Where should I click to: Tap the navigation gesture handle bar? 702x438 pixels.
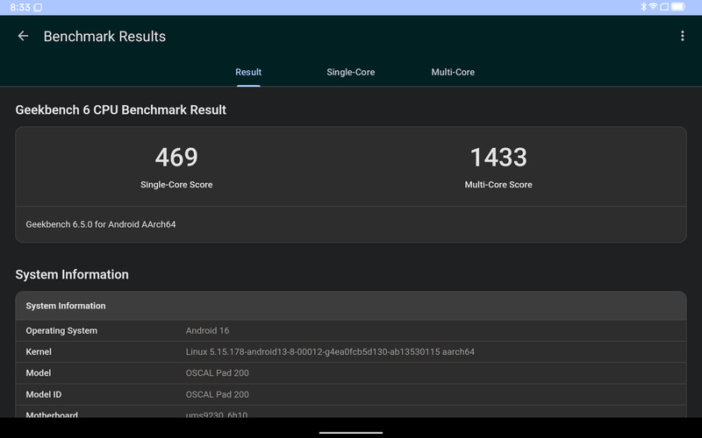[x=350, y=432]
